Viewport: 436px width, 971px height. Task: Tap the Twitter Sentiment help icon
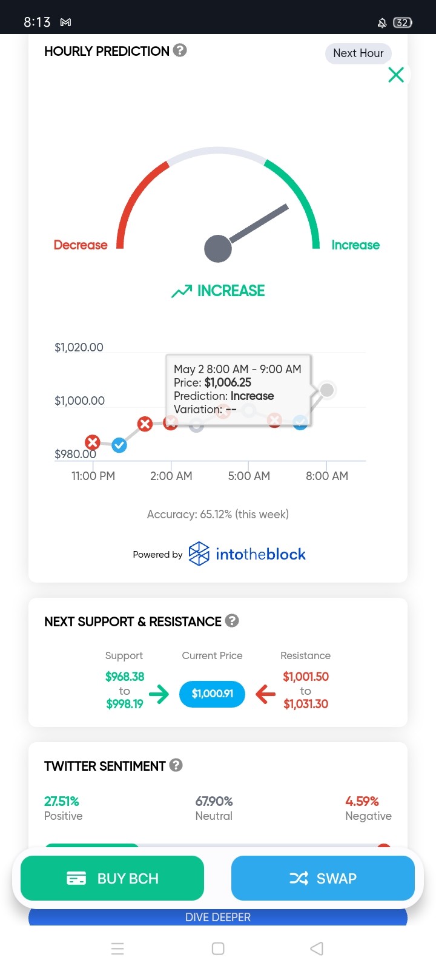tap(176, 765)
